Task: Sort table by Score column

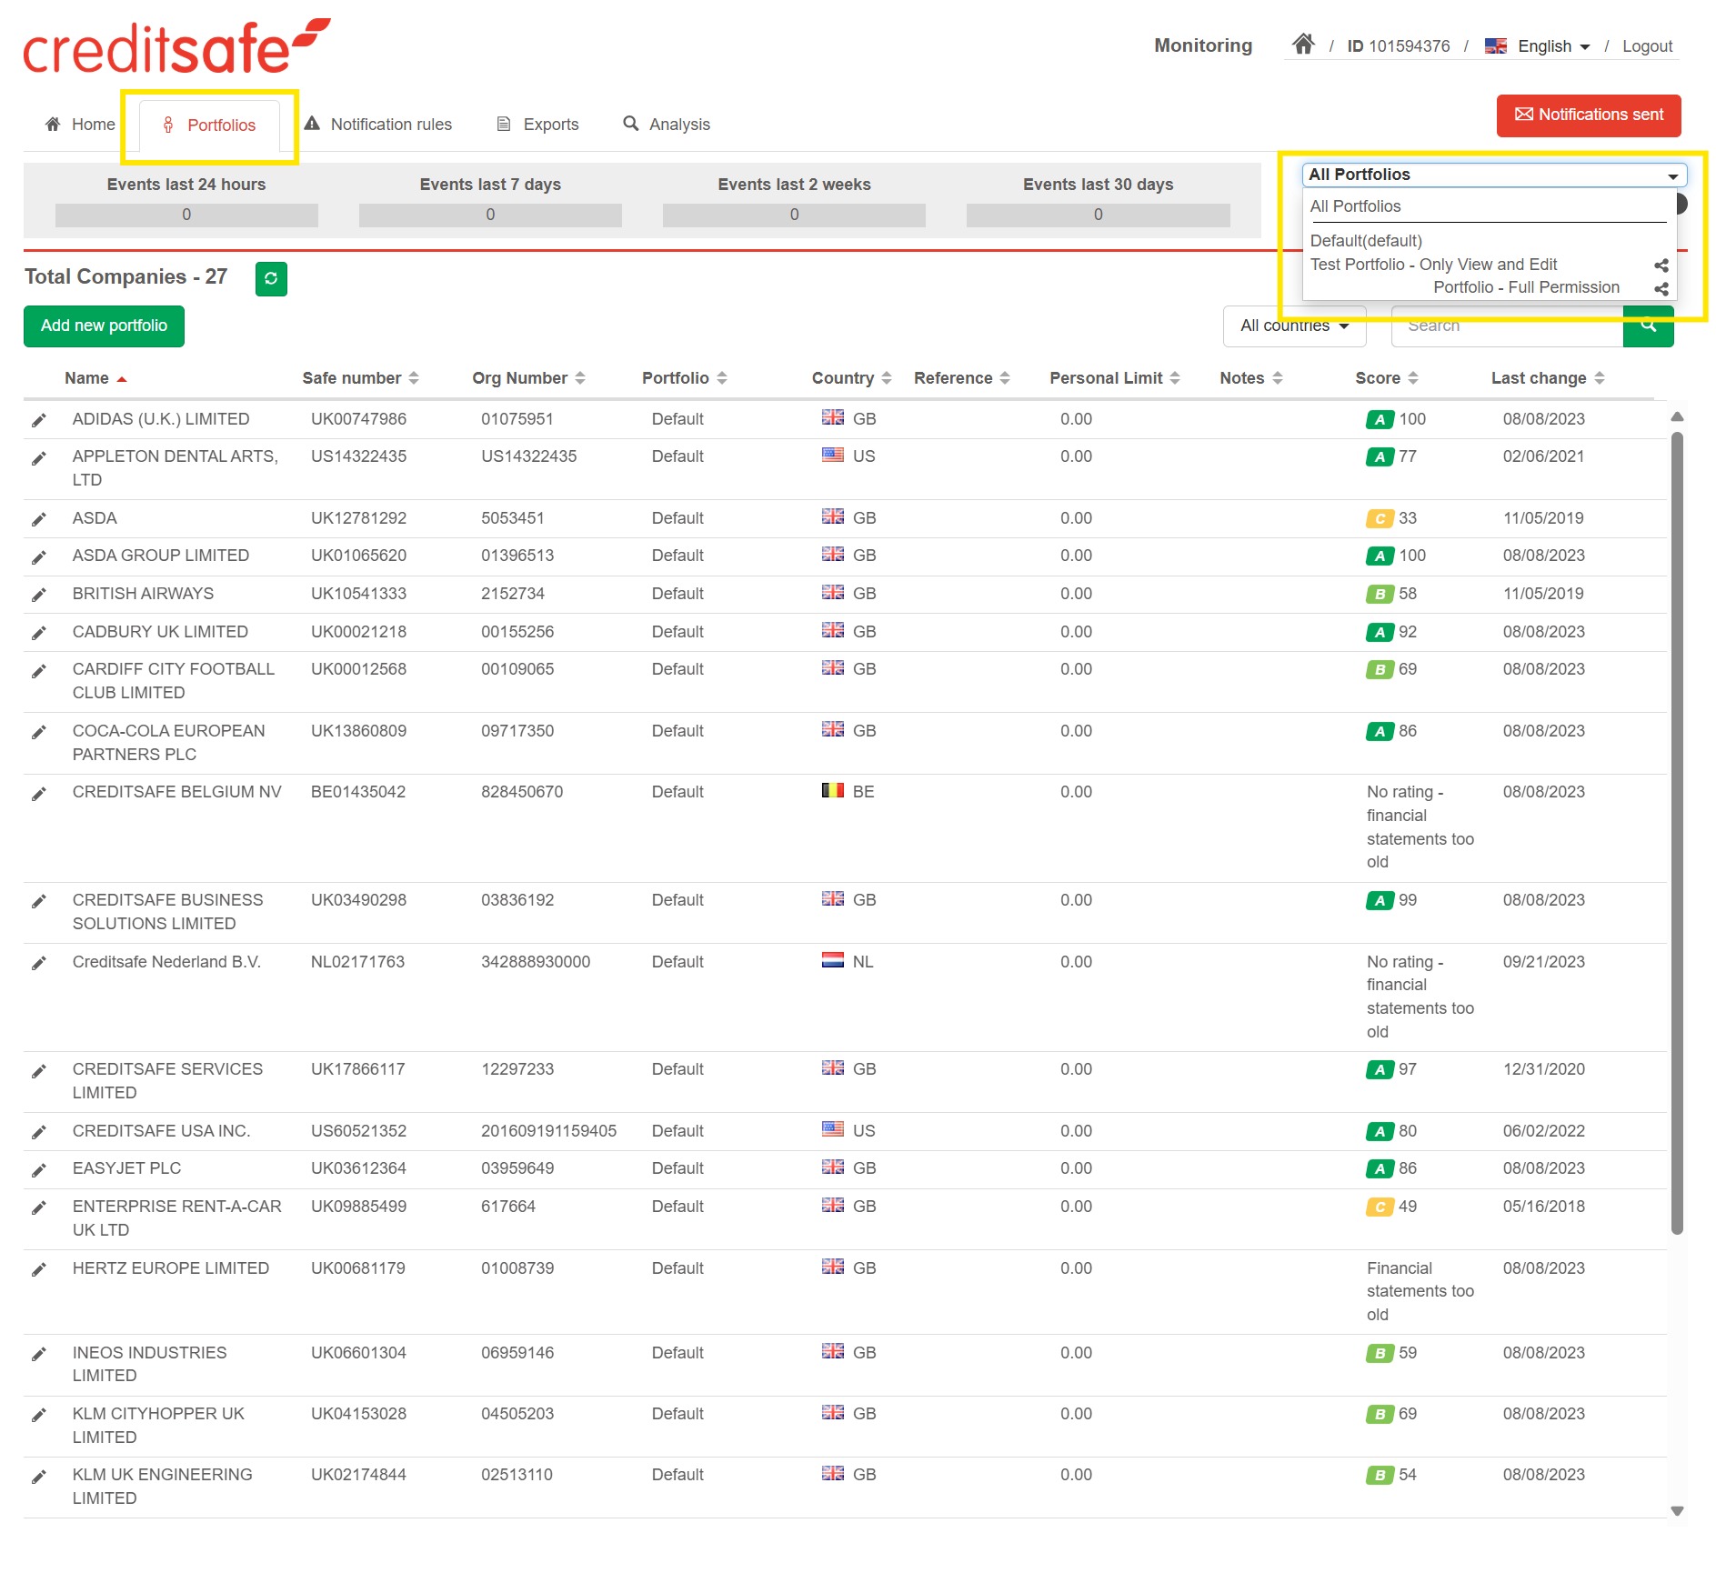Action: pyautogui.click(x=1386, y=378)
